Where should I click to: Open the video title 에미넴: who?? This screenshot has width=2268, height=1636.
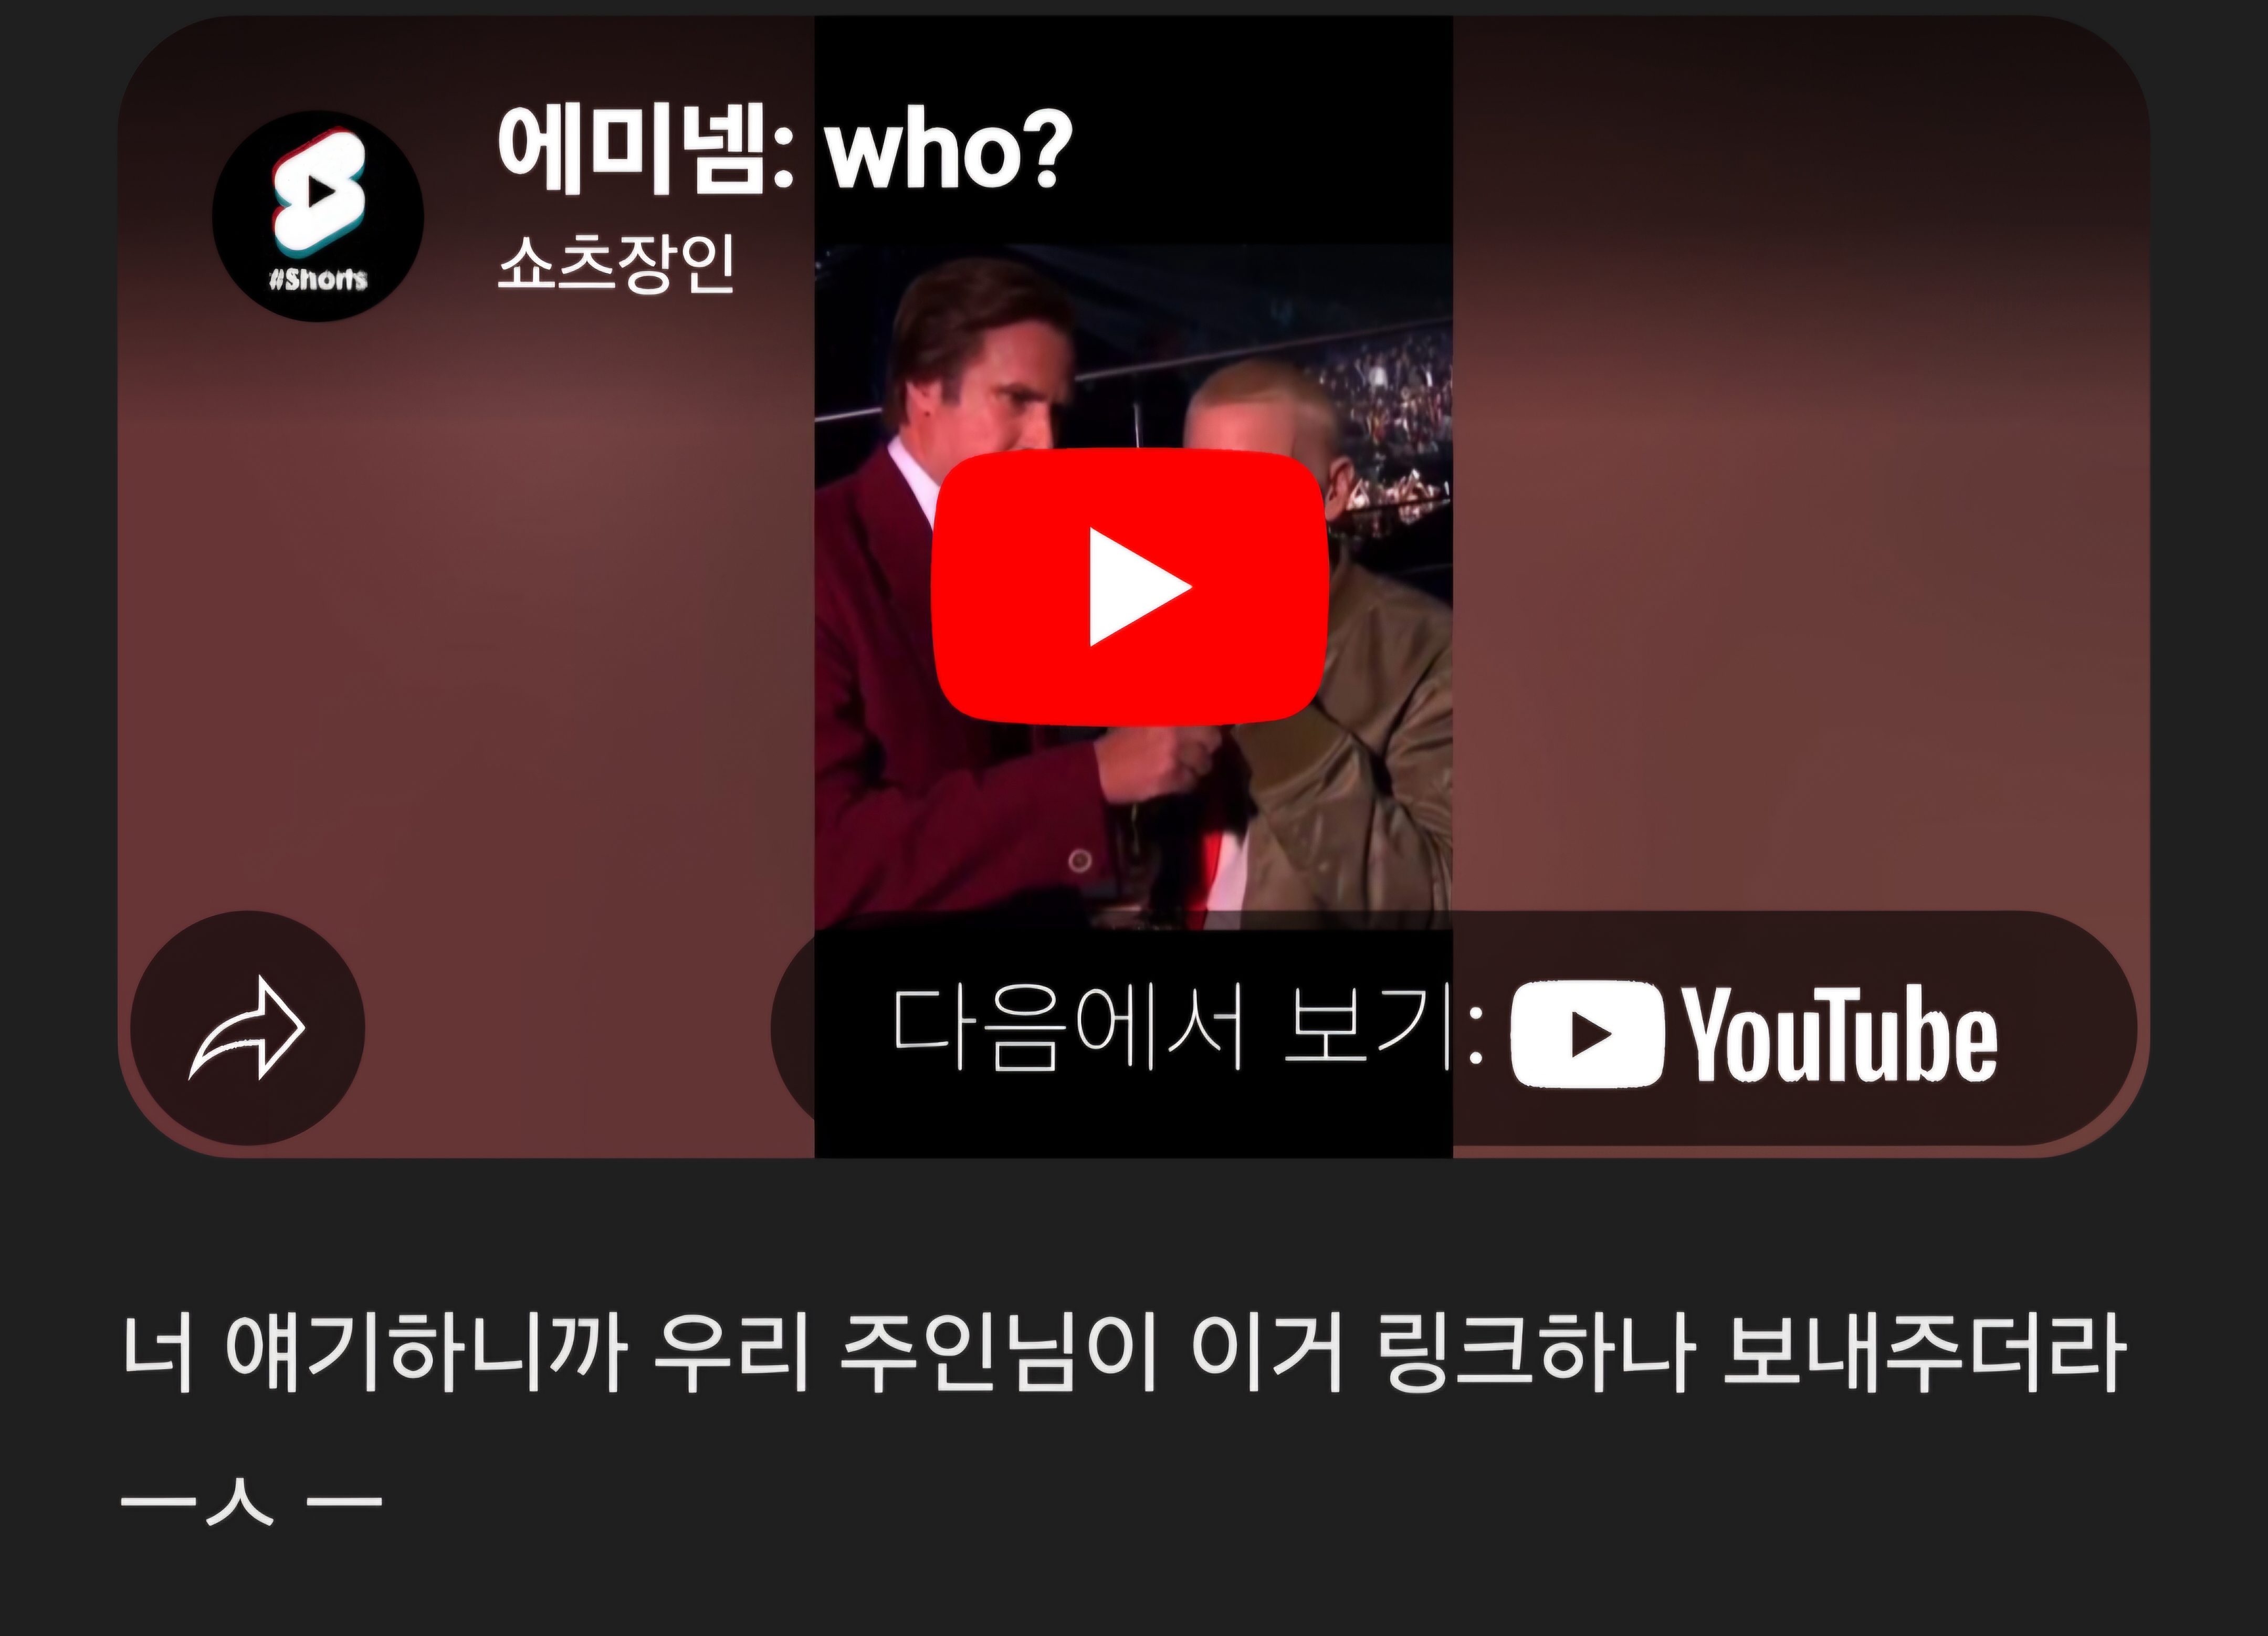(785, 150)
